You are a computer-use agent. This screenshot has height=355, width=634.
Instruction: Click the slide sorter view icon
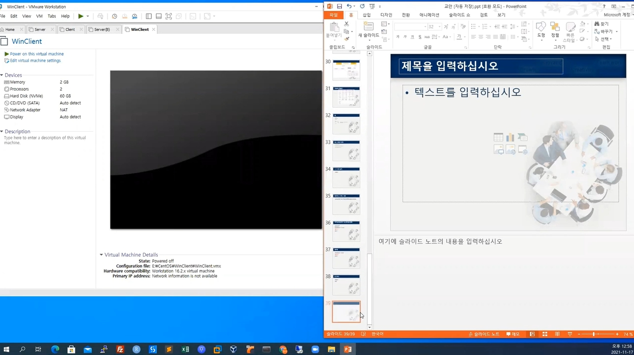tap(545, 334)
